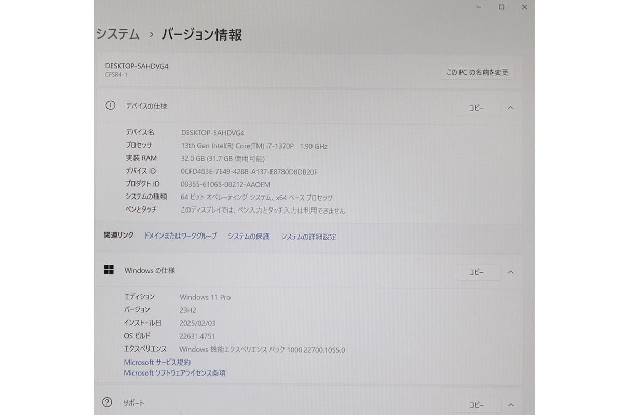This screenshot has height=415, width=623.
Task: Select device name value DESKTOP-5AHDVG4 in specs
Action: (x=212, y=133)
